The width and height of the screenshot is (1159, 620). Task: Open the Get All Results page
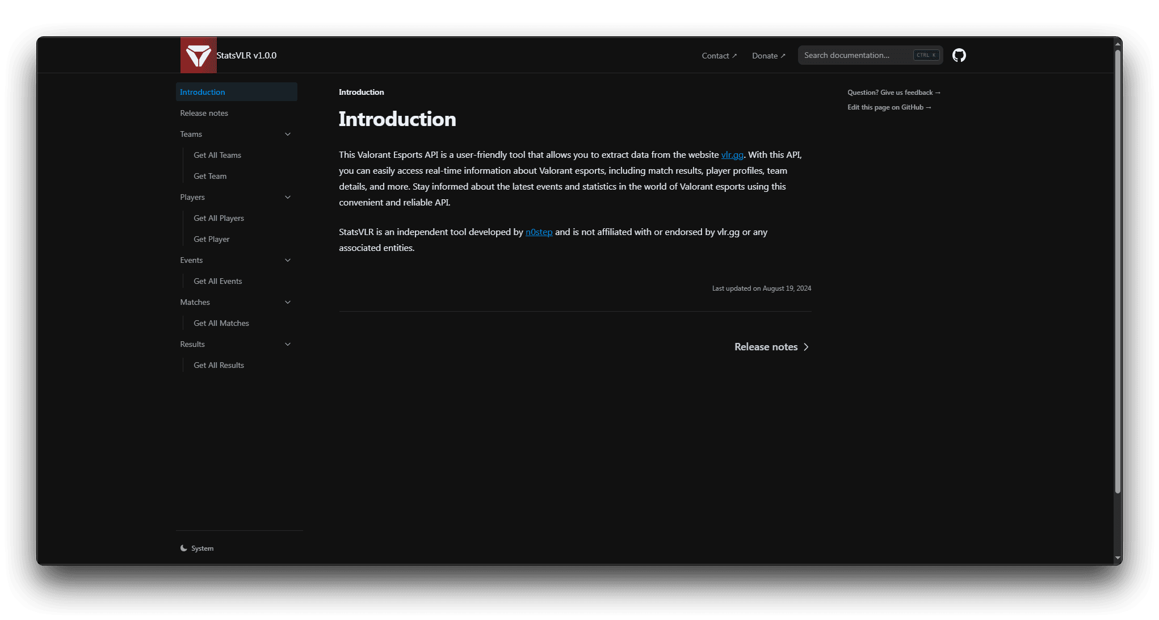pyautogui.click(x=243, y=365)
